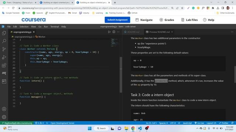The height and width of the screenshot is (132, 236).
Task: Click the notifications bell in status bar
Action: 232,123
